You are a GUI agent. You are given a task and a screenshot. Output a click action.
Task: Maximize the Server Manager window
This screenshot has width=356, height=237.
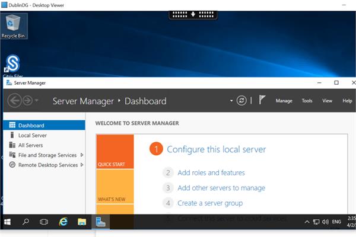[x=336, y=83]
